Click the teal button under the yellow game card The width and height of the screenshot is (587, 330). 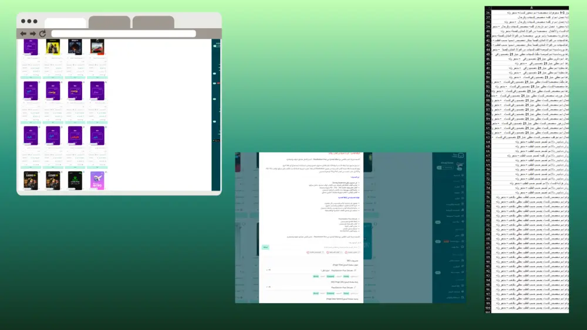point(53,77)
